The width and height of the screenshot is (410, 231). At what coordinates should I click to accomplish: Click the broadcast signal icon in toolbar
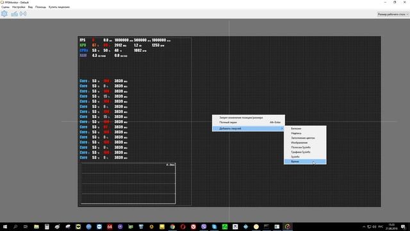pos(23,14)
